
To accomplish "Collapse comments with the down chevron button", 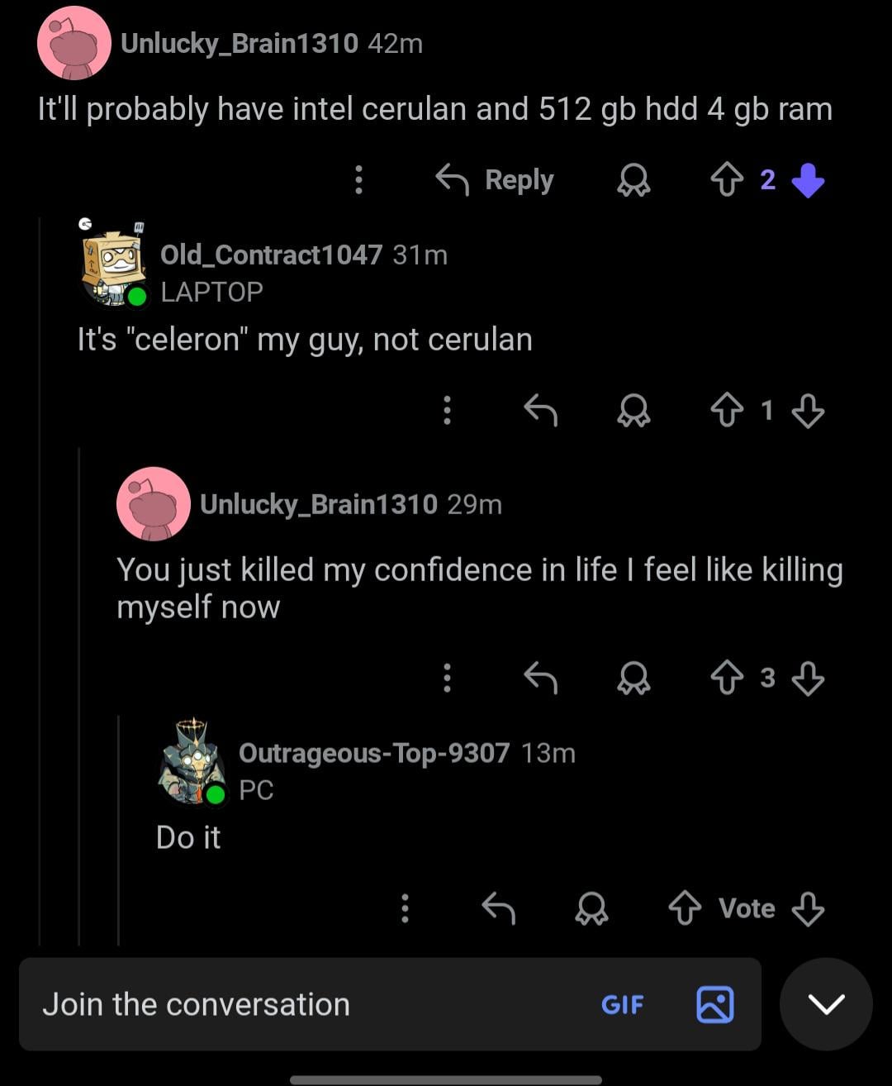I will point(826,1004).
